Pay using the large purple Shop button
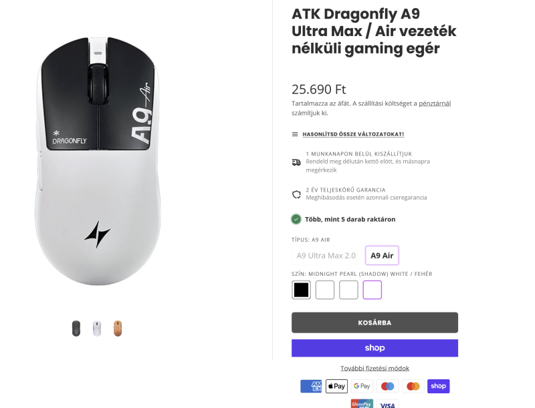The image size is (535, 408). pyautogui.click(x=374, y=348)
